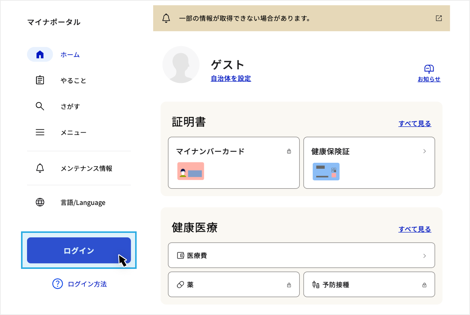Click the external link icon in banner
The image size is (470, 315).
(x=438, y=18)
